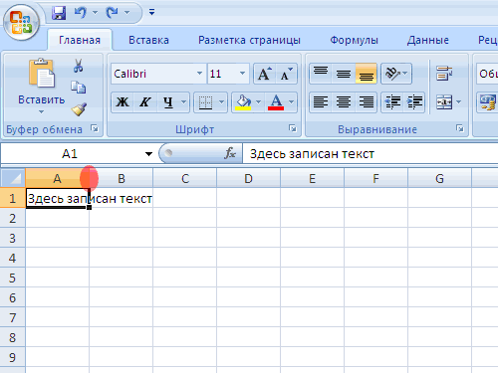Select column G header
Screen dimensions: 498x373
[439, 179]
